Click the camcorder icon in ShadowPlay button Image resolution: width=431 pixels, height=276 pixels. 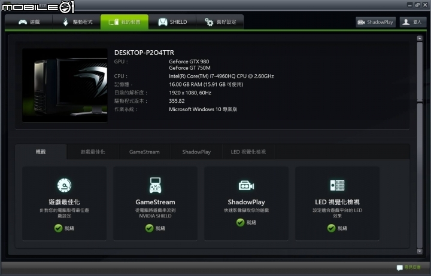pos(361,22)
